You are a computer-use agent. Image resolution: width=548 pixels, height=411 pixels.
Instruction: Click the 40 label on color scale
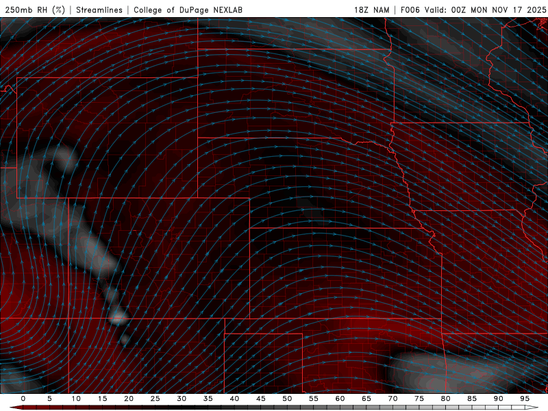[x=234, y=399]
